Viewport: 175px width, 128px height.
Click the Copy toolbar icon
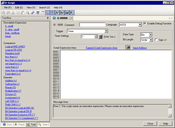click(18, 13)
